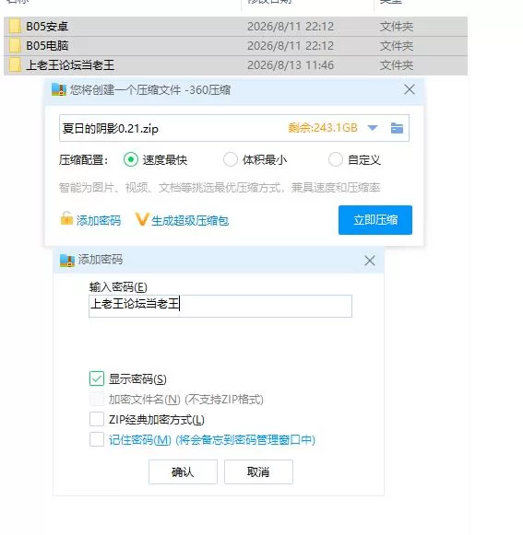This screenshot has height=535, width=523.
Task: Expand the archive path dropdown arrow
Action: point(373,128)
